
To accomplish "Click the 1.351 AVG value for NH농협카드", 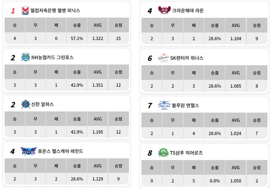I will pyautogui.click(x=98, y=85).
